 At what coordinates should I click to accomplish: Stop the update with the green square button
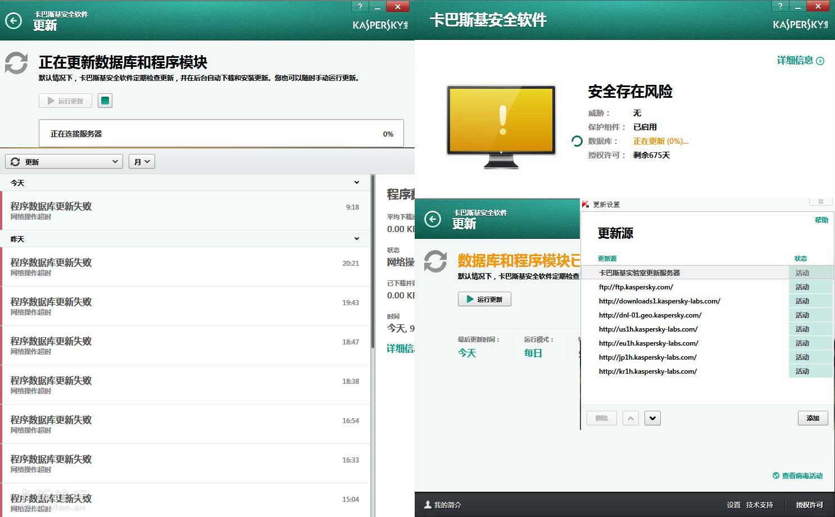click(105, 101)
